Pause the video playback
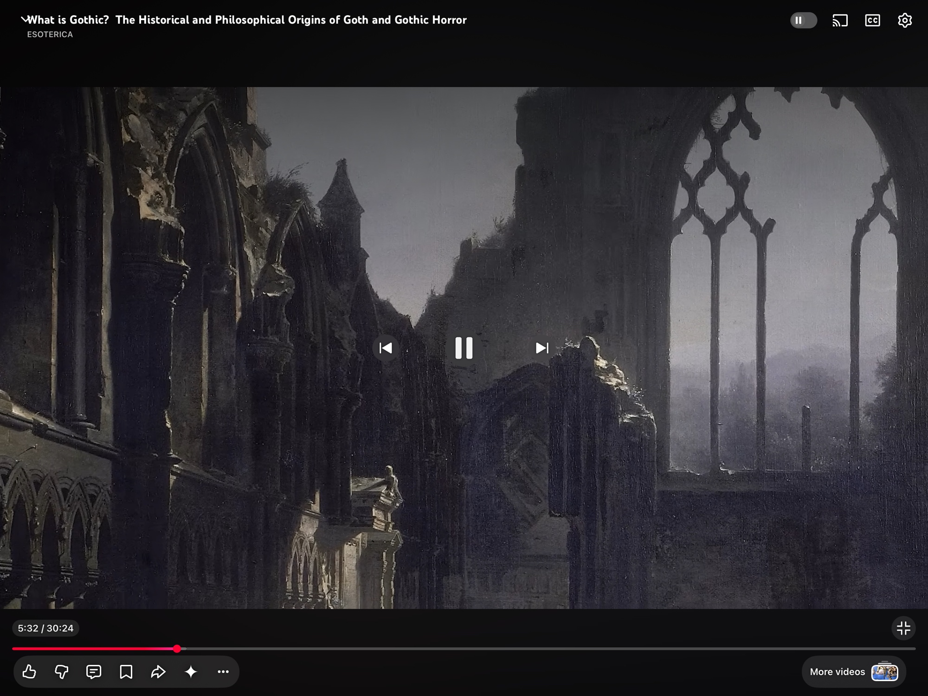Screen dimensions: 928x696 (x=464, y=348)
